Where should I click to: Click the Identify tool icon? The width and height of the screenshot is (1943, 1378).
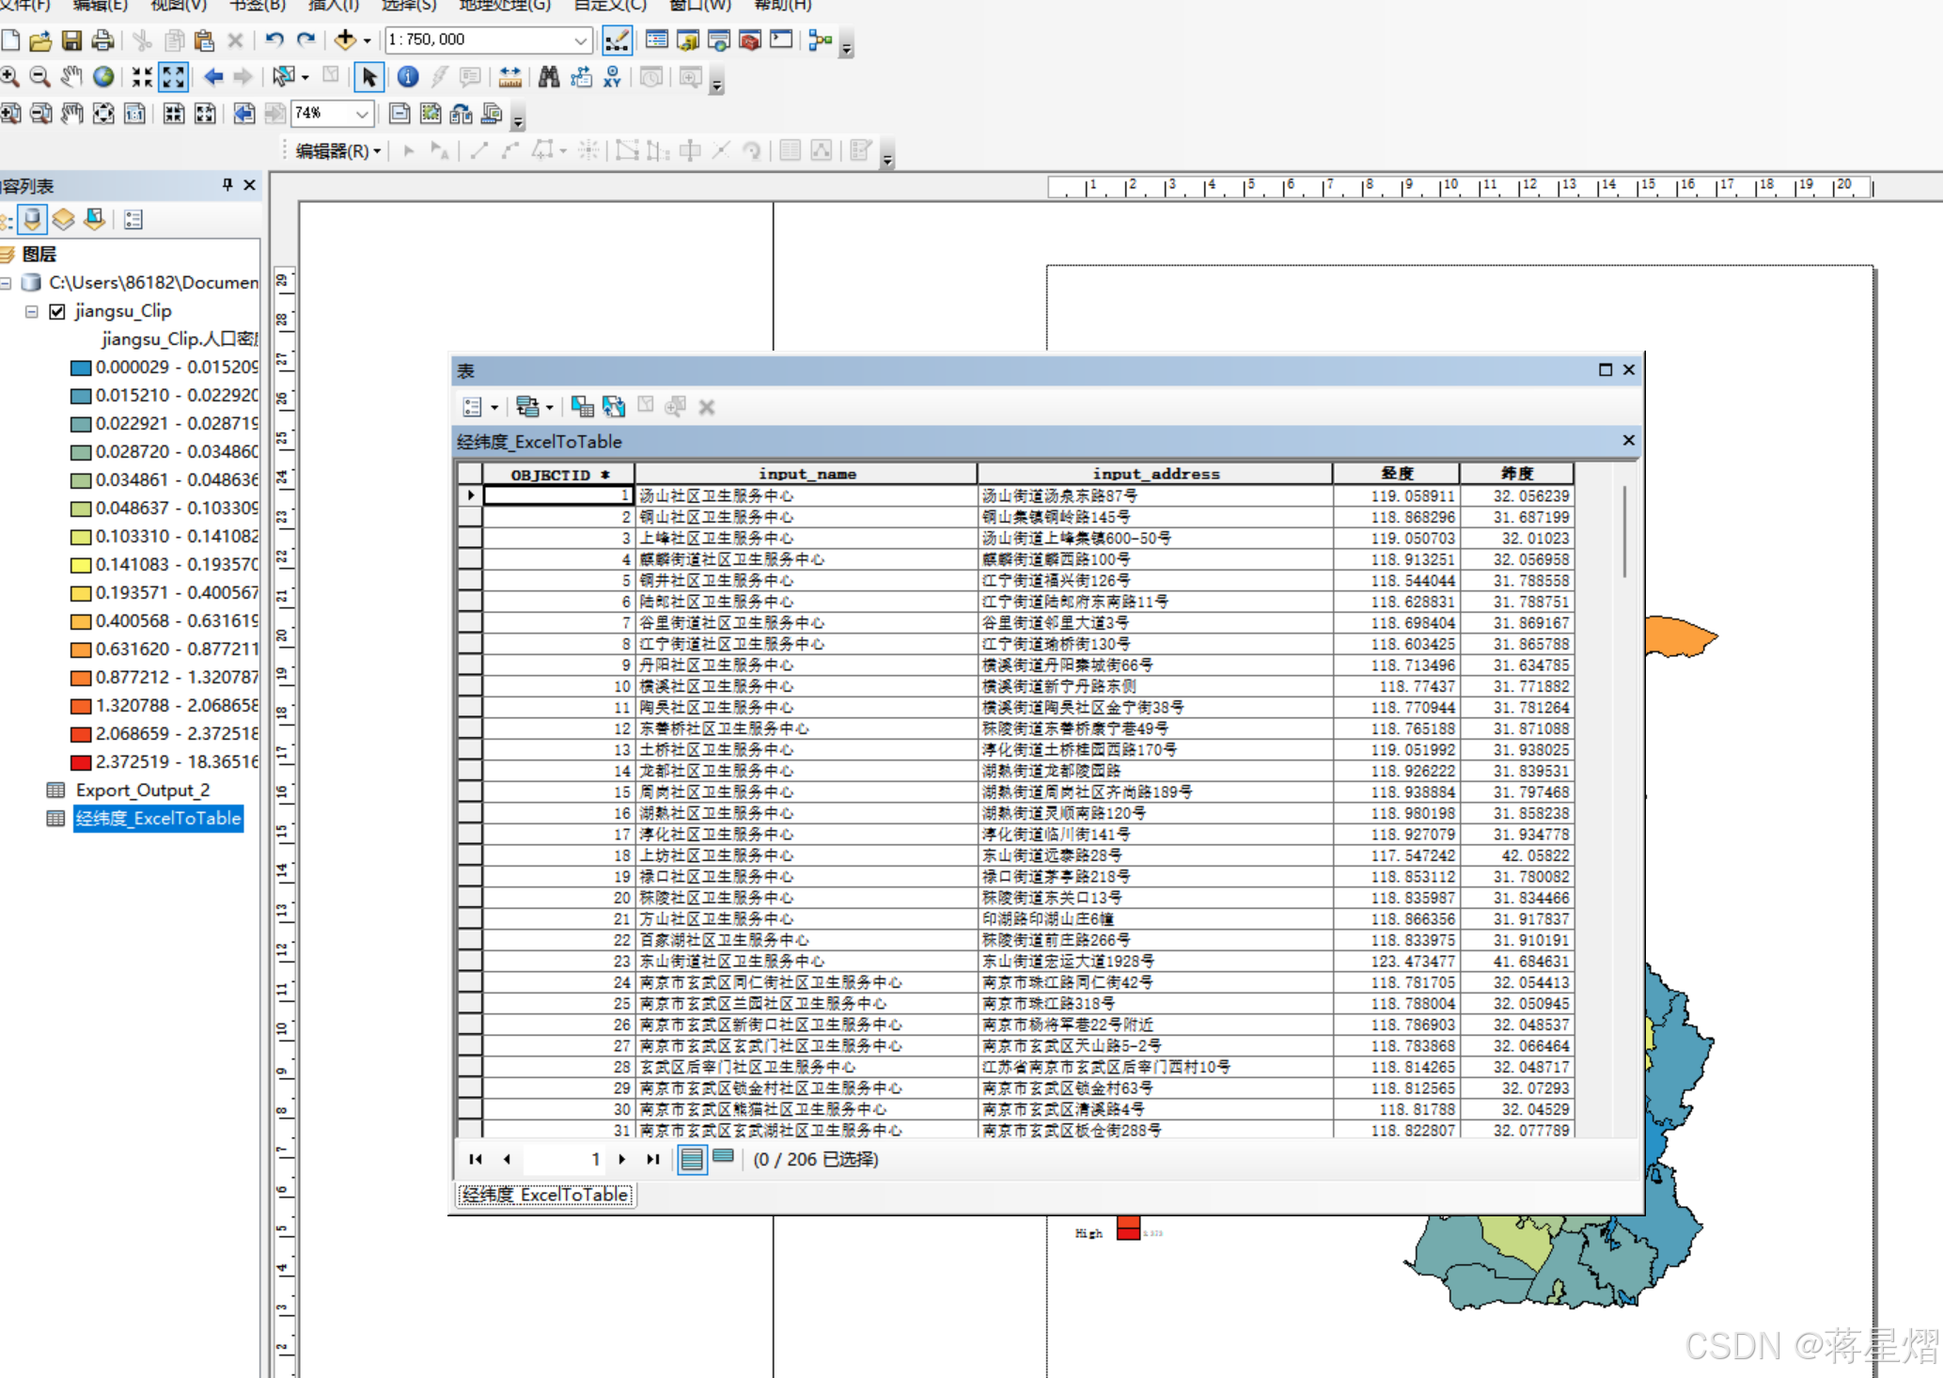408,77
